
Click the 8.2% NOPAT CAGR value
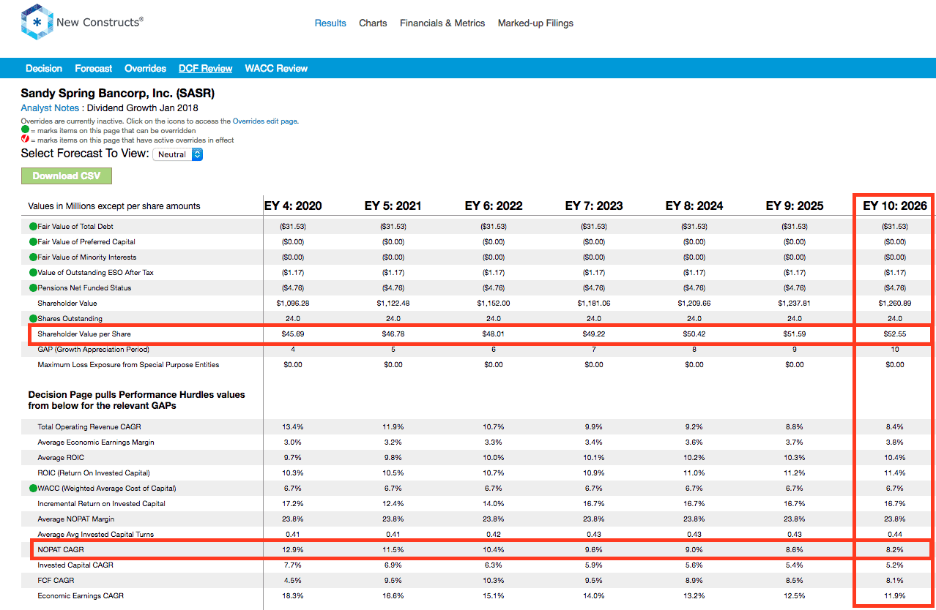click(895, 550)
